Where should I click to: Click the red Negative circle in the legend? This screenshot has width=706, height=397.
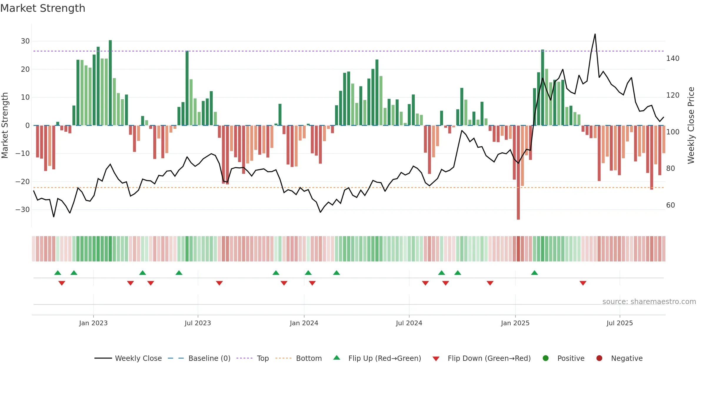tap(599, 358)
